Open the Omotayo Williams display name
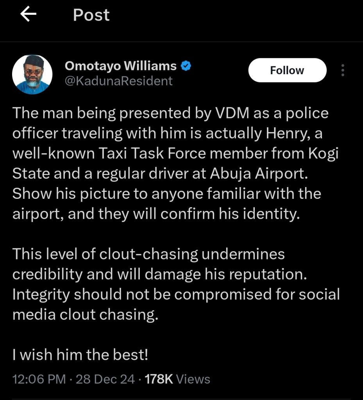Viewport: 363px width, 400px height. [x=120, y=66]
